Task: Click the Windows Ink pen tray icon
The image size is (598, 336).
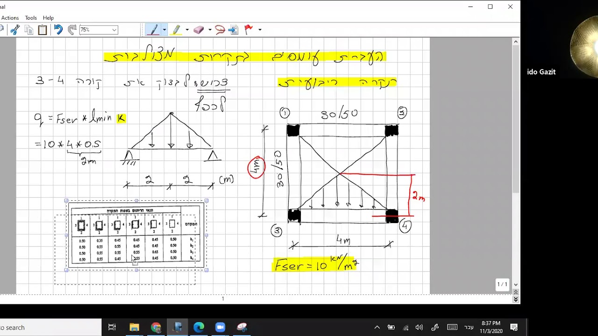Action: 435,328
